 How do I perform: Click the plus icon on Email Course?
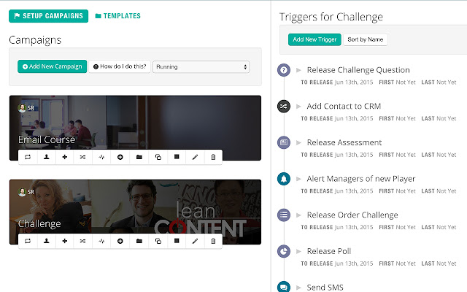65,157
